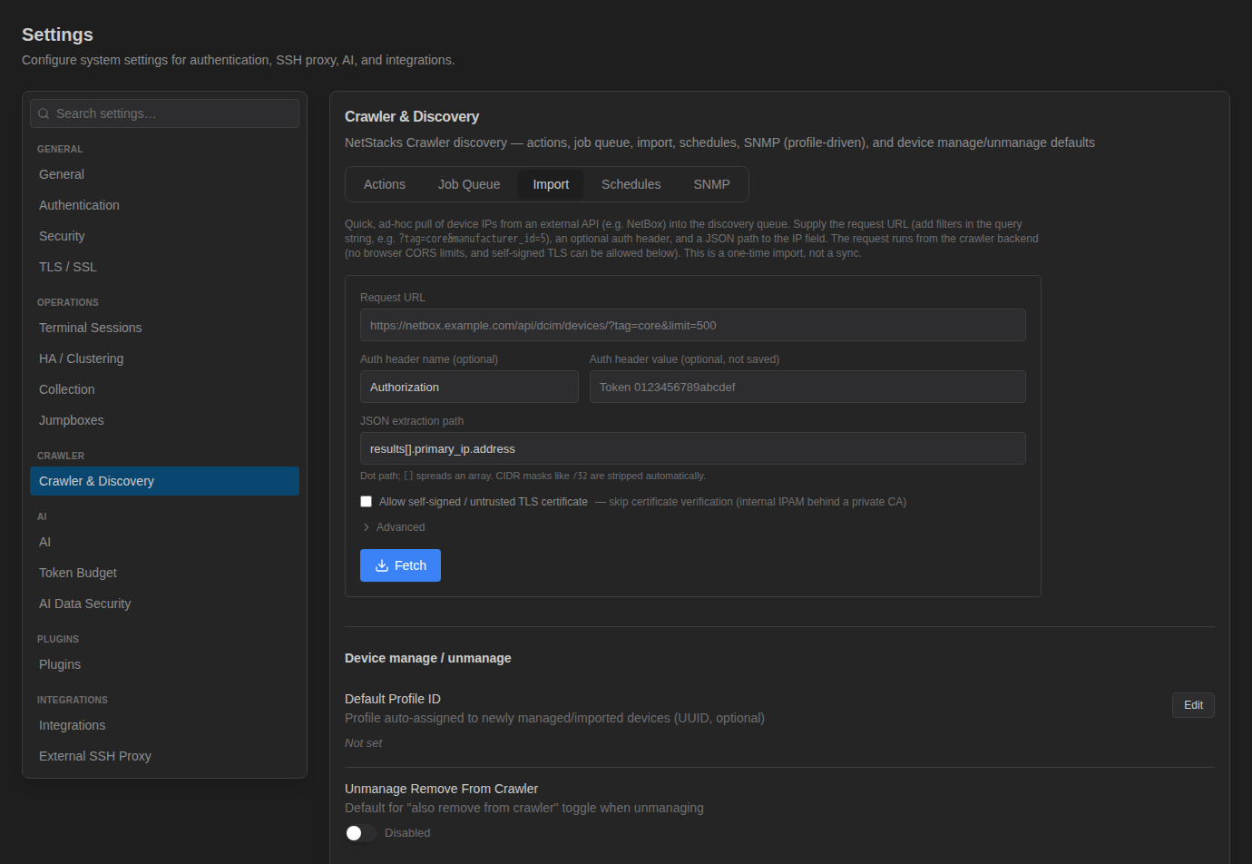Click the Request URL input field
This screenshot has width=1252, height=864.
pyautogui.click(x=693, y=325)
